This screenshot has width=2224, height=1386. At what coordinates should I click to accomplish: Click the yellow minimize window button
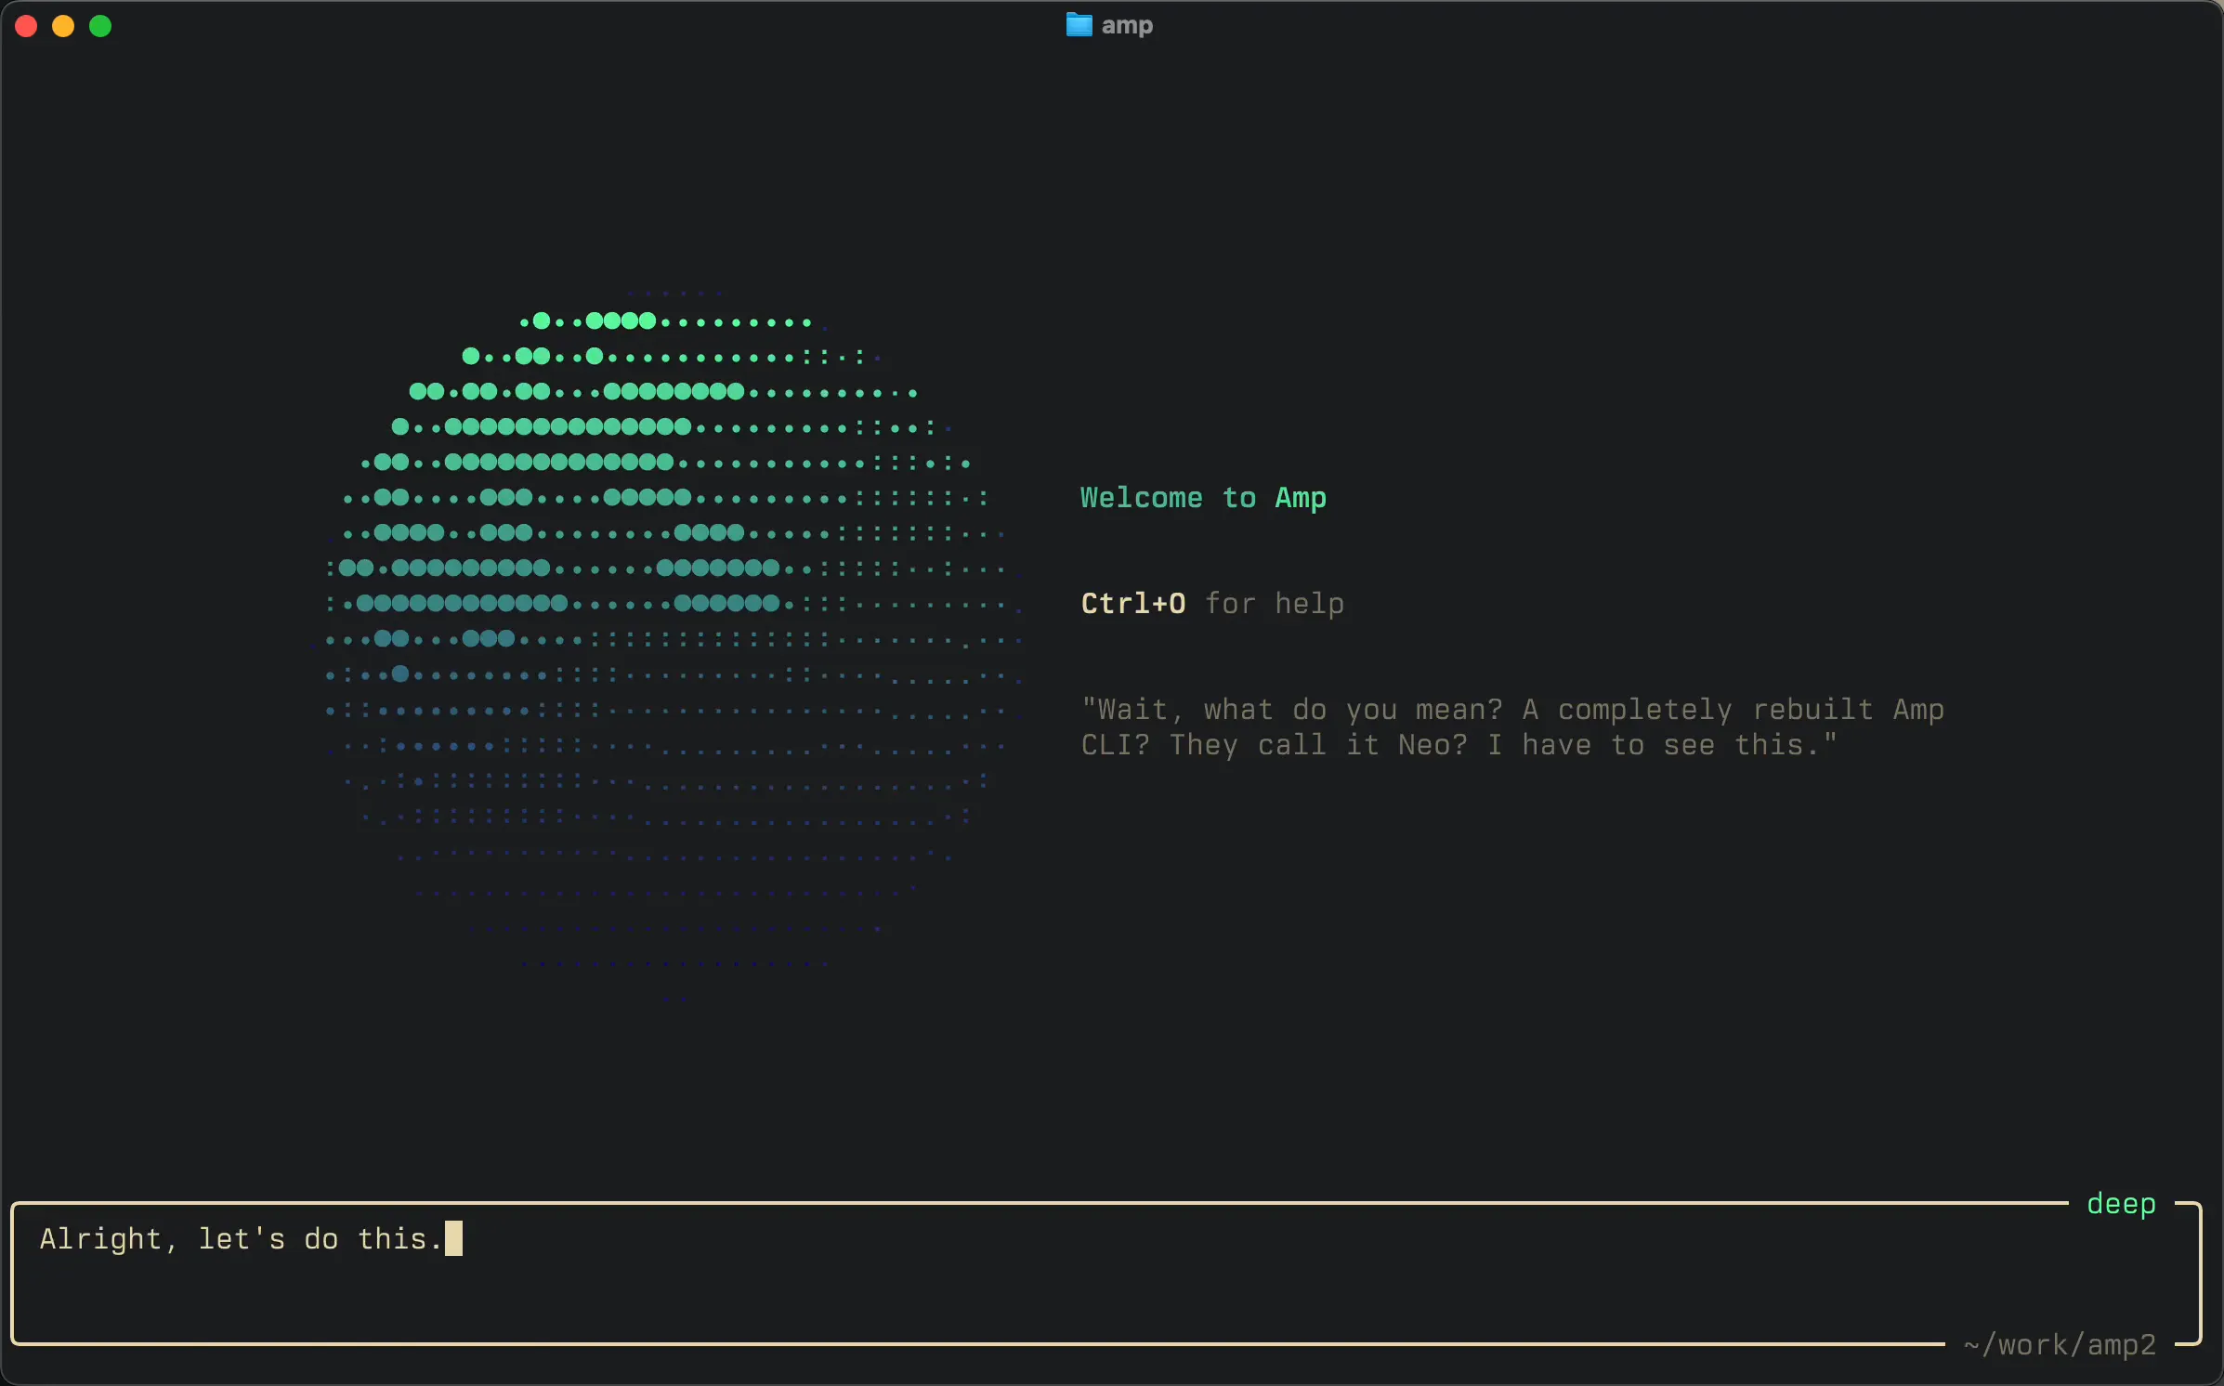[63, 26]
